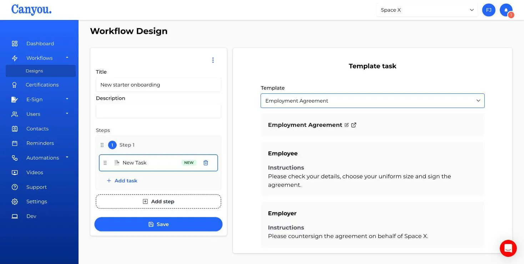Click the Title input field

[158, 85]
